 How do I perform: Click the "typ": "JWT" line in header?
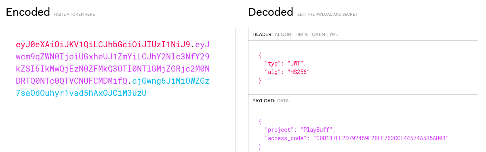click(286, 63)
